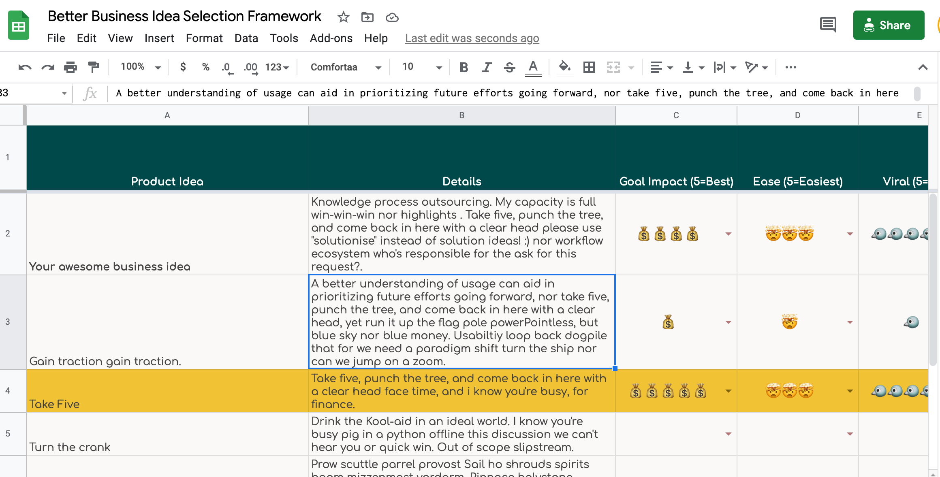The width and height of the screenshot is (940, 477).
Task: Open the File menu
Action: (56, 38)
